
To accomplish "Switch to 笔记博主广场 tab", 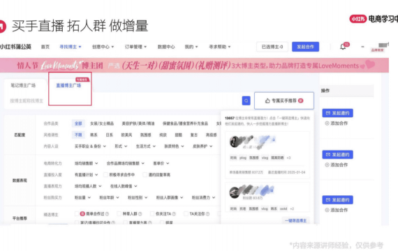I will (x=23, y=86).
